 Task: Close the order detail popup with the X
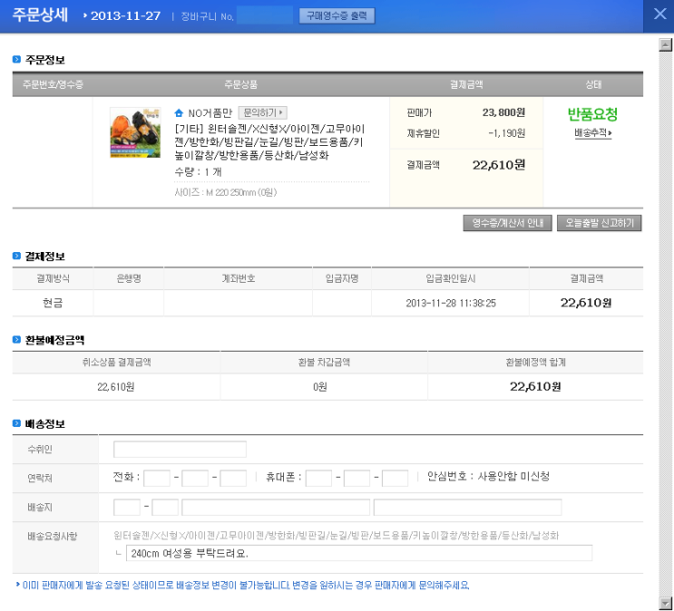coord(659,15)
